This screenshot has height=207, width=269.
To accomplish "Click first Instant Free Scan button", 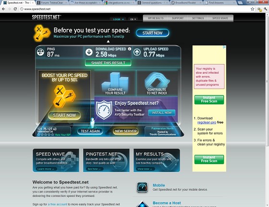I will click(x=209, y=100).
